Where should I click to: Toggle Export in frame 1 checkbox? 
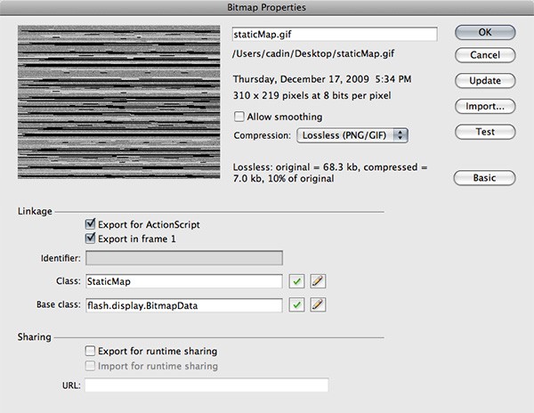(x=90, y=239)
